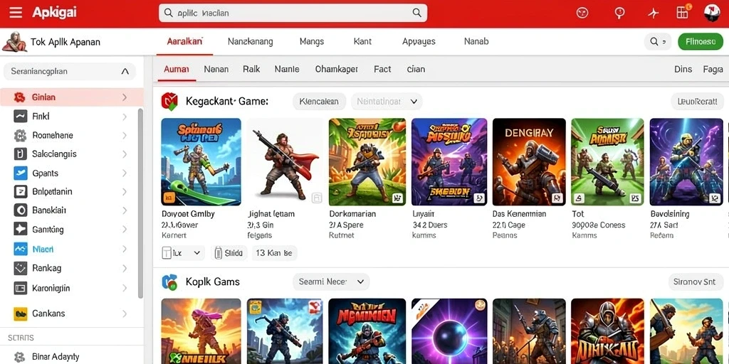The width and height of the screenshot is (729, 364).
Task: Switch to the Aaralkan tab
Action: point(184,41)
